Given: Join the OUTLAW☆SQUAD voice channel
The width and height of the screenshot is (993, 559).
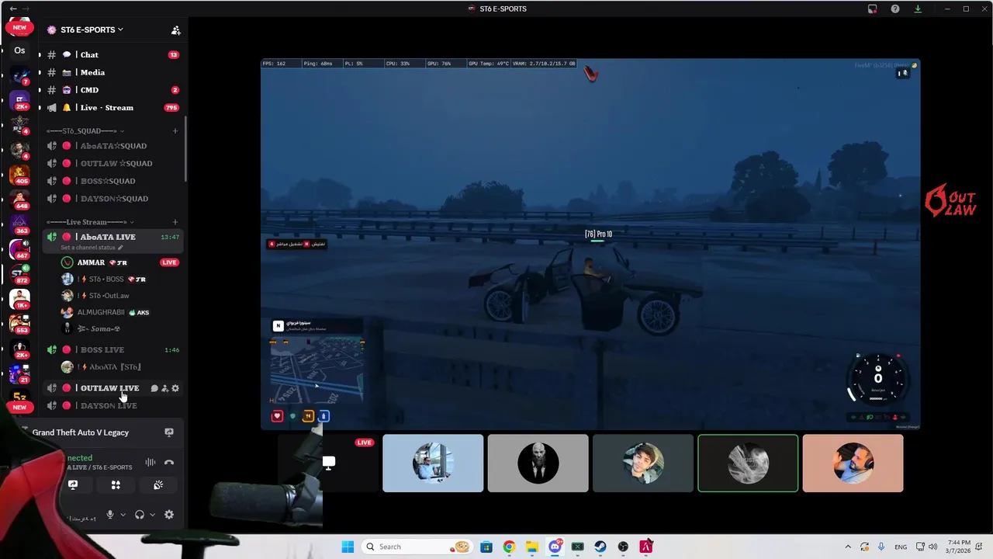Looking at the screenshot, I should (x=113, y=164).
